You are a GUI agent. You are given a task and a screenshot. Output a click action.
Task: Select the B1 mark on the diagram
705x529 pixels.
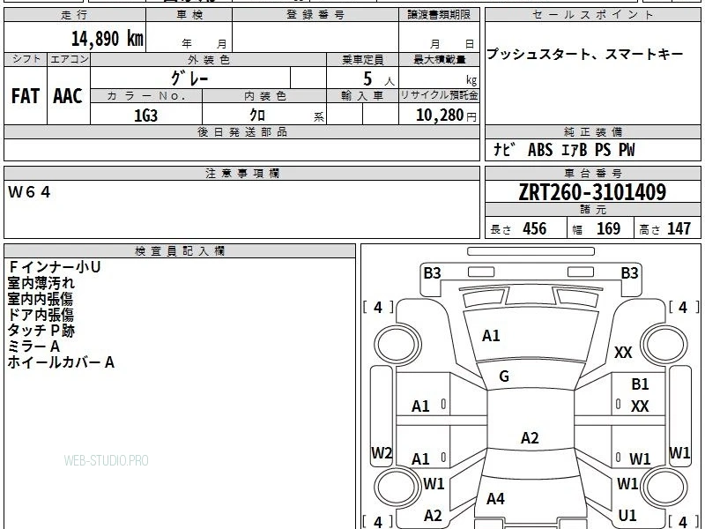pyautogui.click(x=640, y=384)
